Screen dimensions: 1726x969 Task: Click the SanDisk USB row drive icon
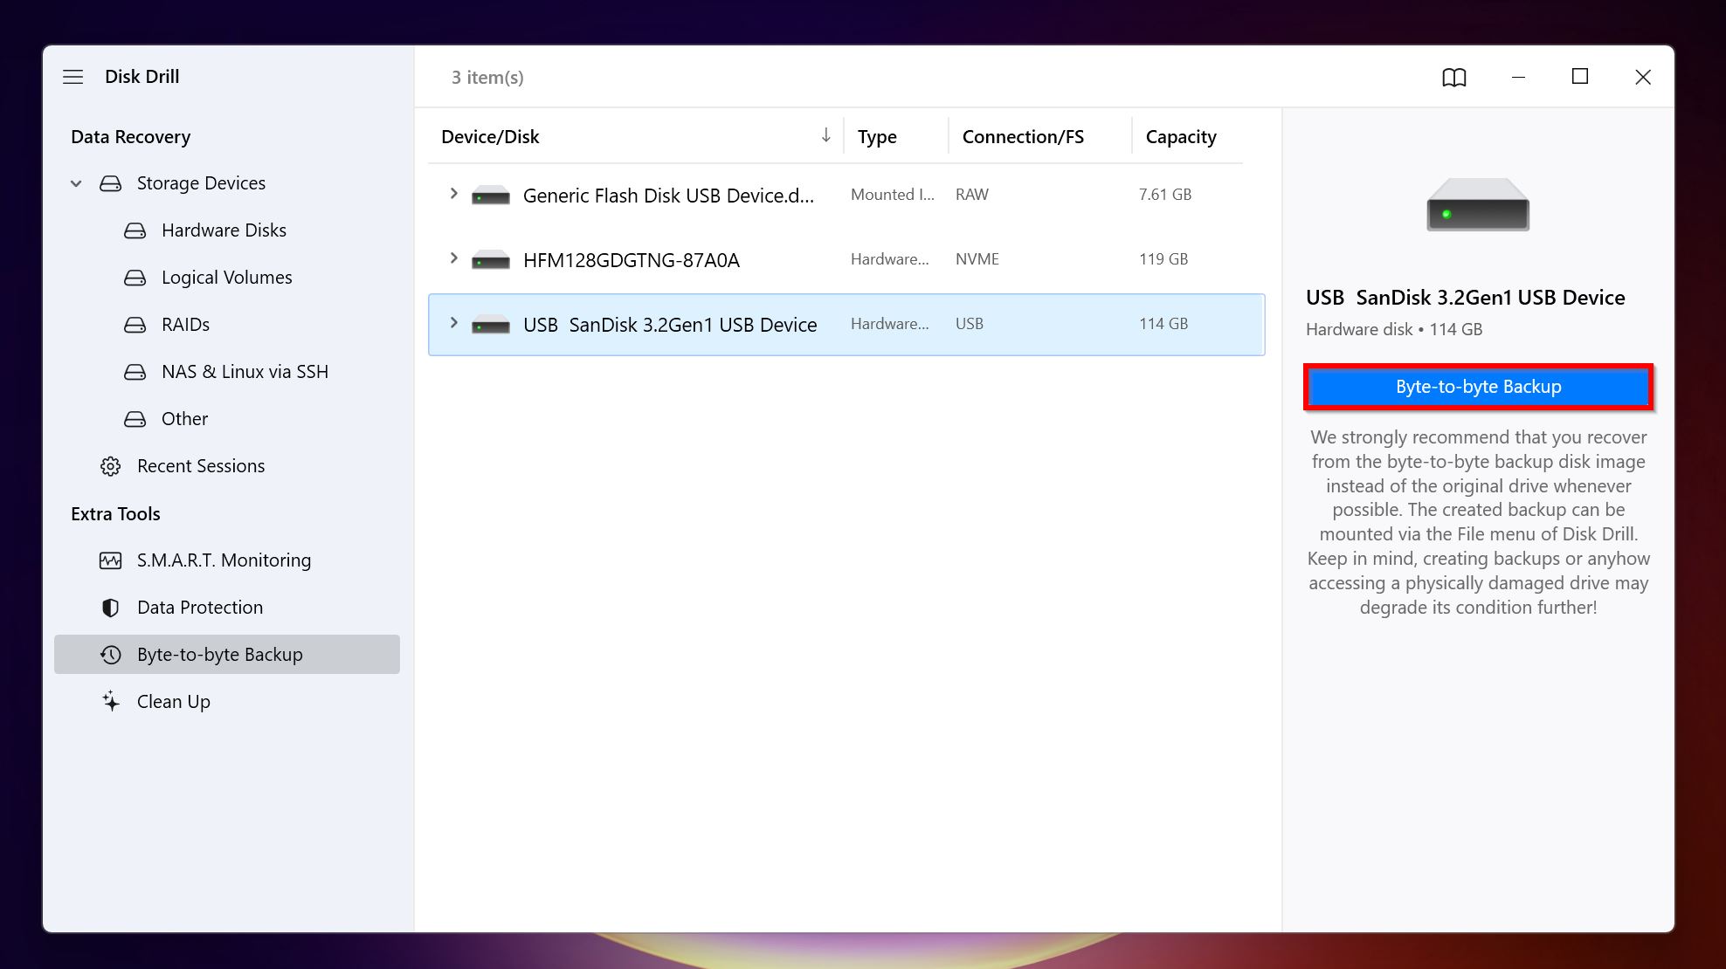click(491, 325)
